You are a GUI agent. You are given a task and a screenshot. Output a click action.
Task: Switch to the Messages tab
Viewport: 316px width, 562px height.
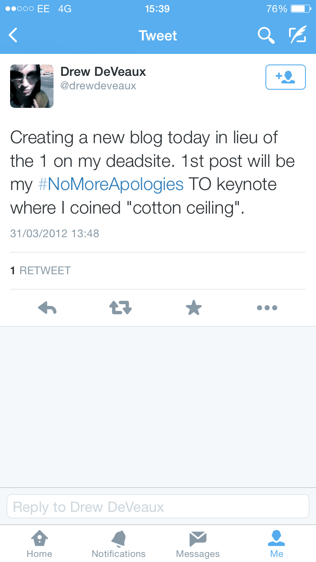pos(198,544)
